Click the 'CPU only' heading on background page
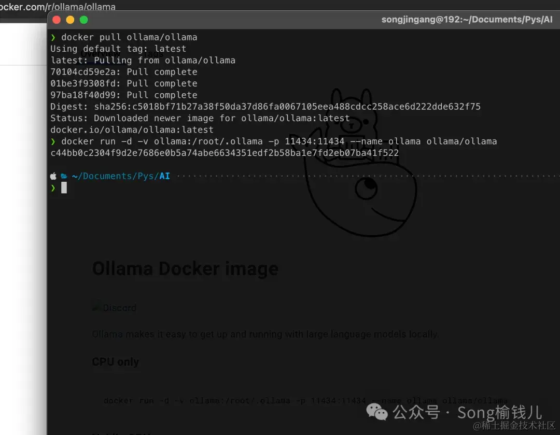This screenshot has height=435, width=560. coord(115,361)
